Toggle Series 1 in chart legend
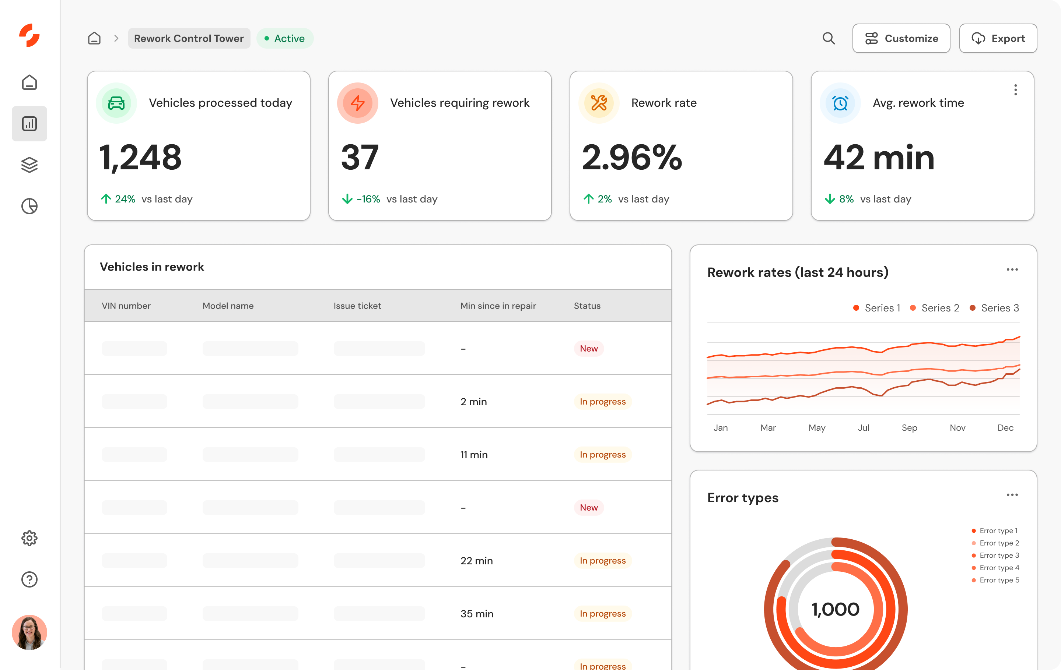The height and width of the screenshot is (670, 1061). click(876, 308)
